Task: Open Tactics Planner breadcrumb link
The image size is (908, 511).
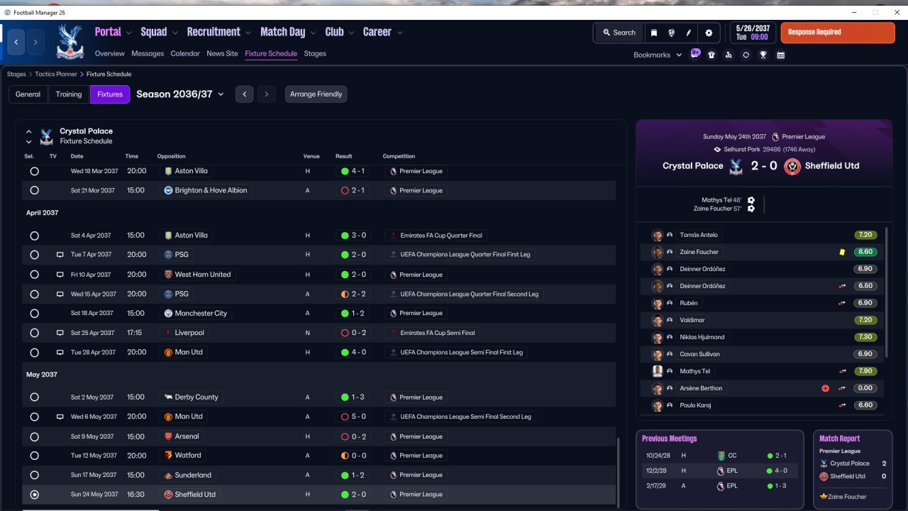Action: click(x=56, y=75)
